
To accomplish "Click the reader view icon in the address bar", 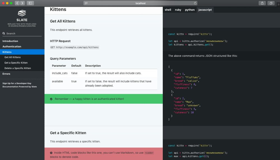I will pos(86,3).
